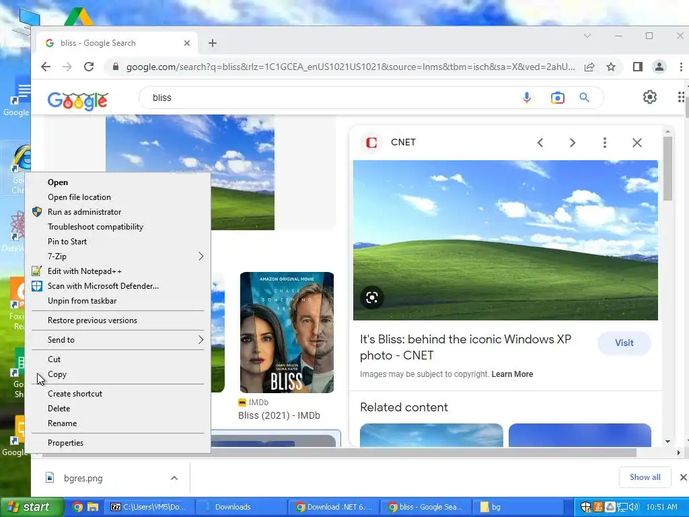Open the Bliss movie poster thumbnail
This screenshot has width=689, height=517.
coord(287,333)
